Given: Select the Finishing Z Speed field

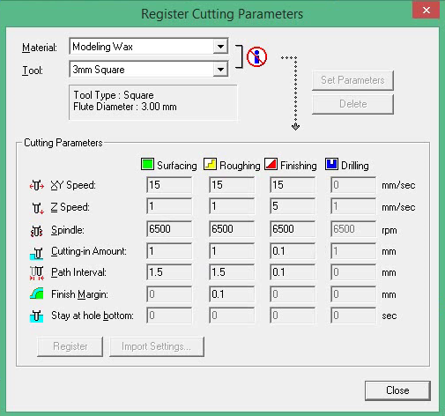Looking at the screenshot, I should pos(293,206).
